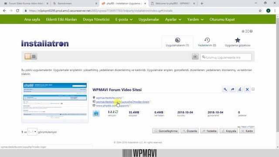Click the Kaldır button
The image size is (279, 157).
coord(247,131)
